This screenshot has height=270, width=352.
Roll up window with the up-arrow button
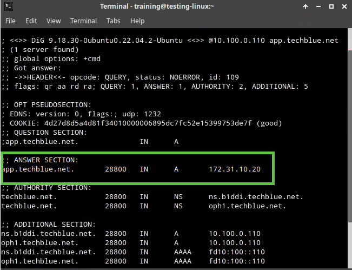tap(305, 6)
